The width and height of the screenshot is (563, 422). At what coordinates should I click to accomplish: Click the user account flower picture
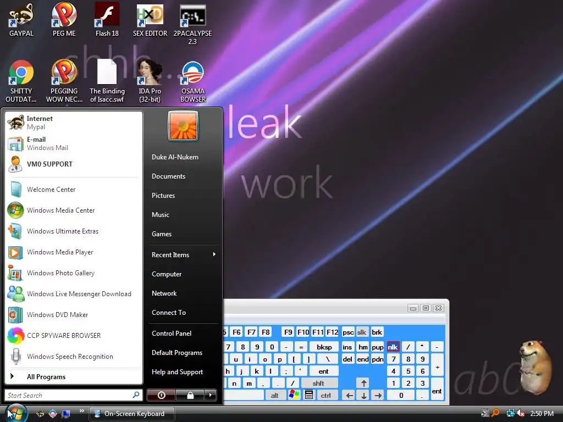tap(183, 126)
